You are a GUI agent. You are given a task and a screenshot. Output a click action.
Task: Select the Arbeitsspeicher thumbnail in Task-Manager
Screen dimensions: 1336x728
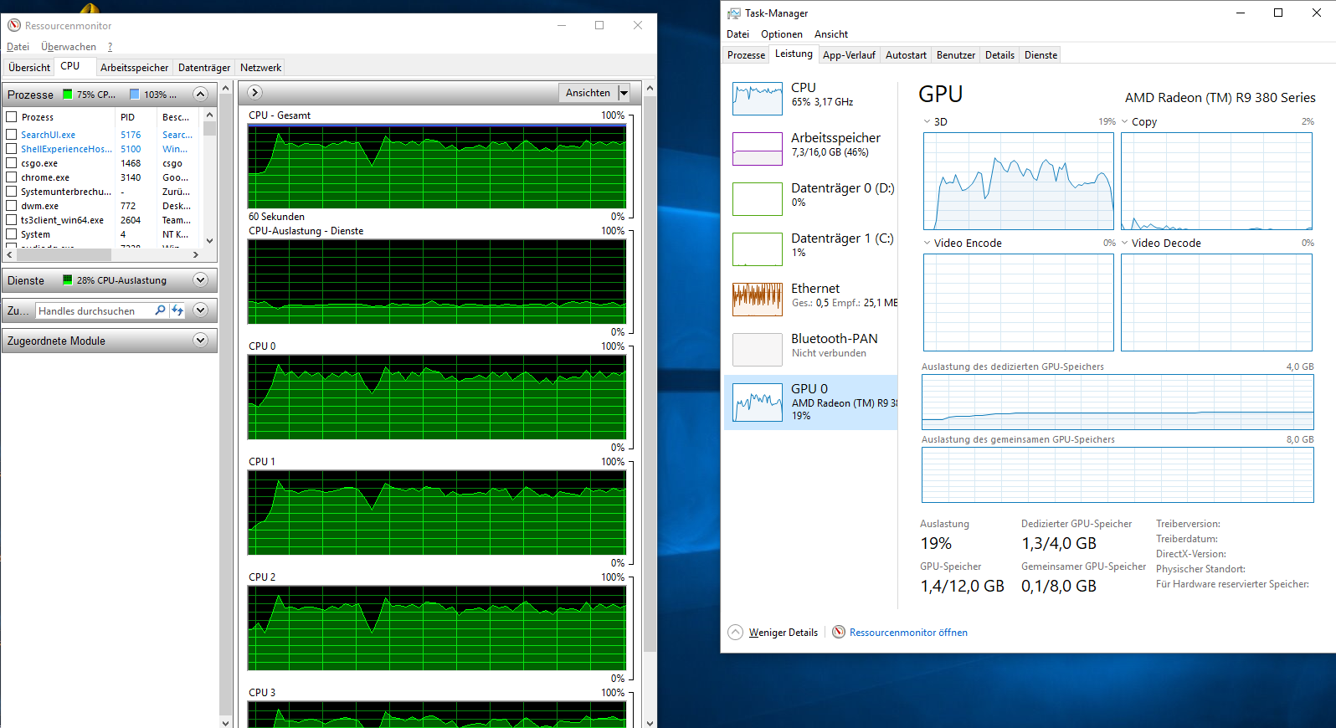point(758,149)
